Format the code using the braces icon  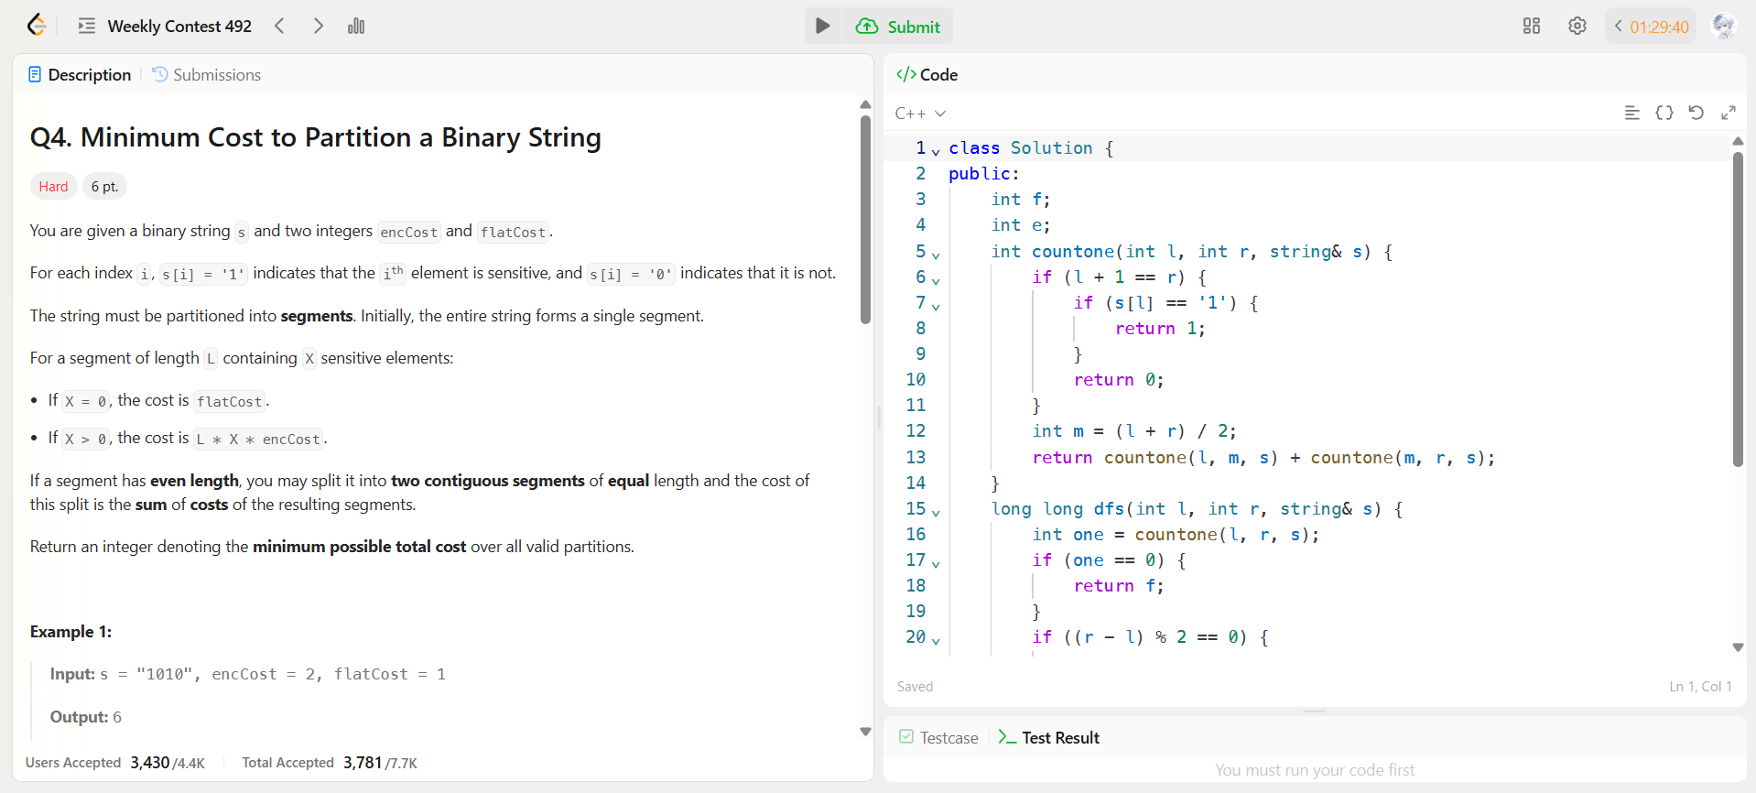(x=1664, y=113)
